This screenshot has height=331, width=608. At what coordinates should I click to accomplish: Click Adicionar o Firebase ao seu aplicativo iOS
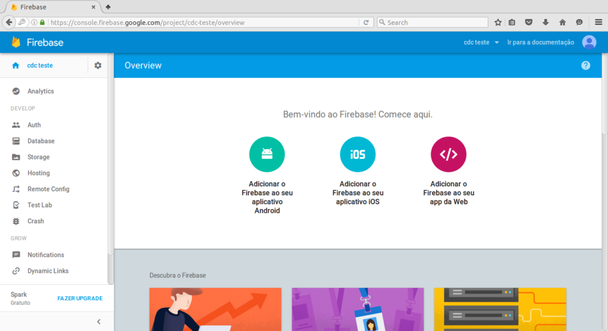tap(357, 193)
